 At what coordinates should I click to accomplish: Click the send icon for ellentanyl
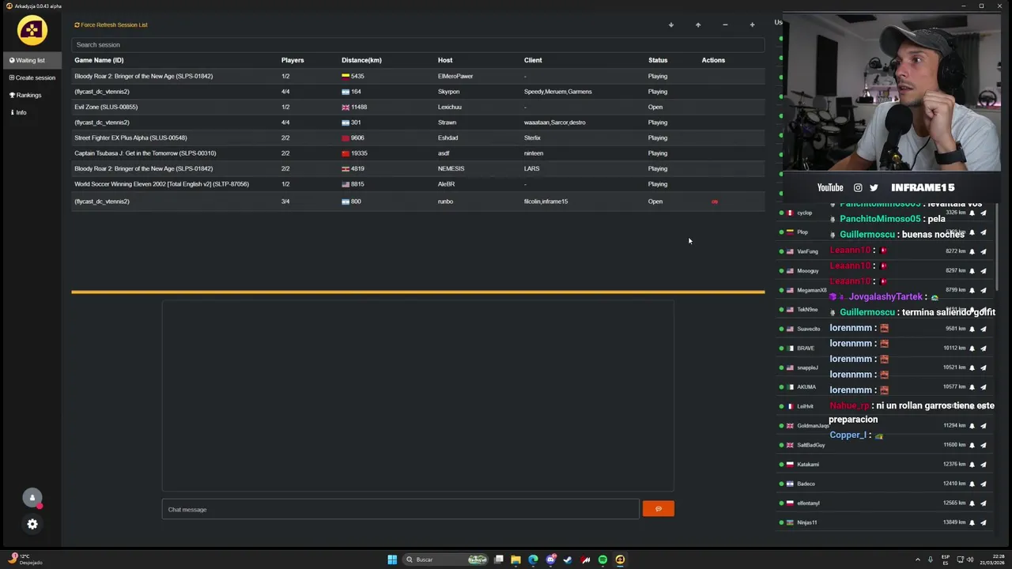(x=984, y=503)
